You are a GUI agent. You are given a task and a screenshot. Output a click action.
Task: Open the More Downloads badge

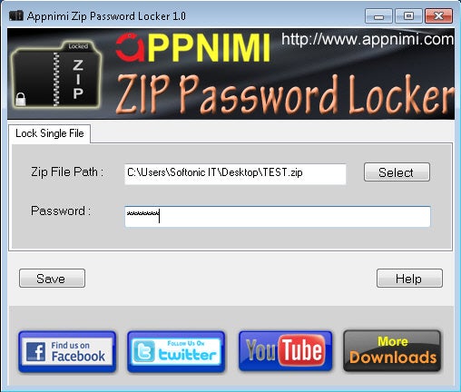(392, 351)
